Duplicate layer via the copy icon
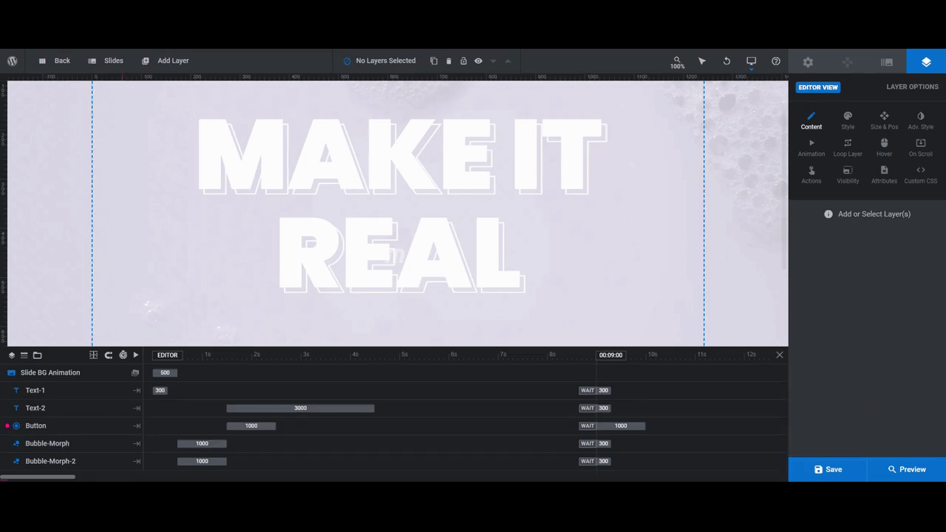Viewport: 946px width, 532px height. click(x=434, y=61)
